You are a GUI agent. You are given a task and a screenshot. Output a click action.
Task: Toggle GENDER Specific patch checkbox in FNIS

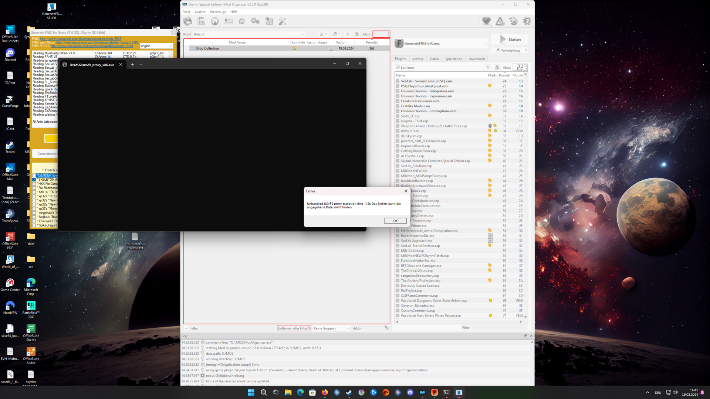[x=34, y=175]
